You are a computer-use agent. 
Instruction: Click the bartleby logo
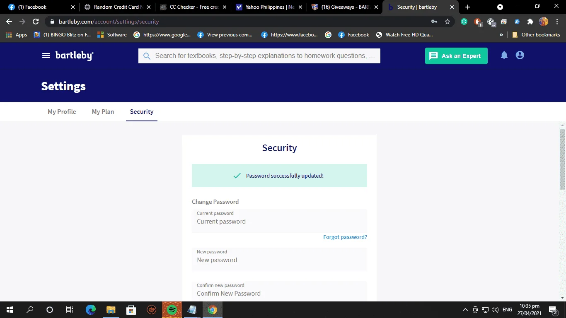75,56
